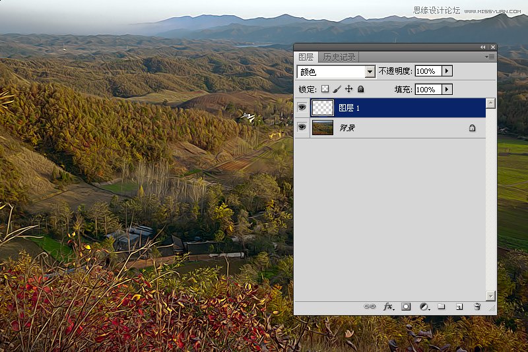Click the lock icon on 背景 layer
The image size is (528, 352).
(x=472, y=128)
